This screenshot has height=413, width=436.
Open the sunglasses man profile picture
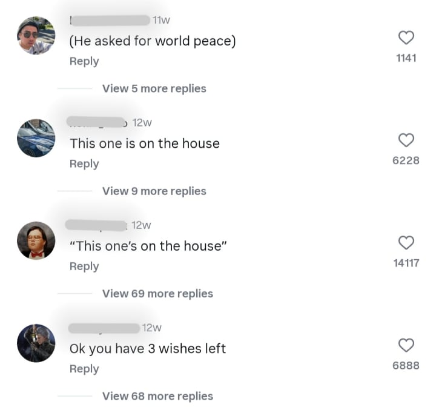tap(36, 36)
